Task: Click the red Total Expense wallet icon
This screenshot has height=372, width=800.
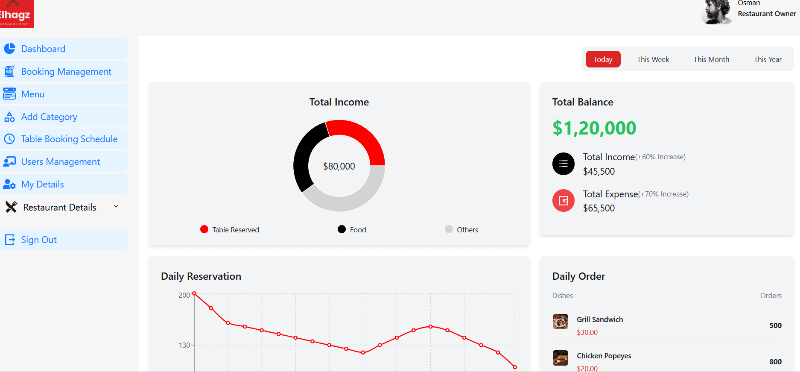Action: (x=564, y=201)
